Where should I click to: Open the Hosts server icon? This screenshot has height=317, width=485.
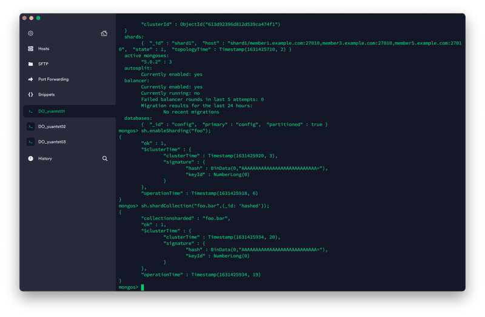click(31, 48)
